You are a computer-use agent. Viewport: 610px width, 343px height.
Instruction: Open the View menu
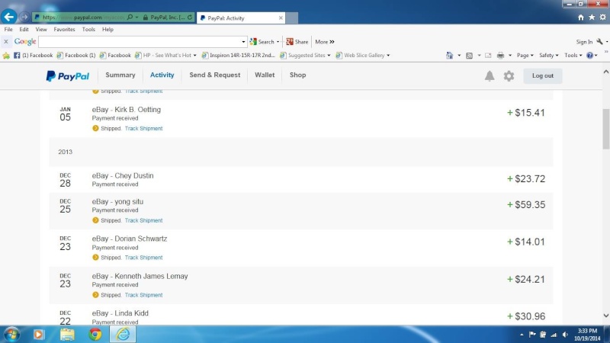point(41,29)
